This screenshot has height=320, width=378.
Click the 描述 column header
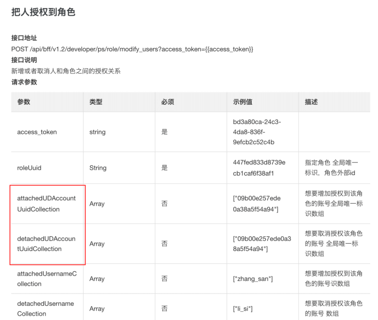click(311, 102)
